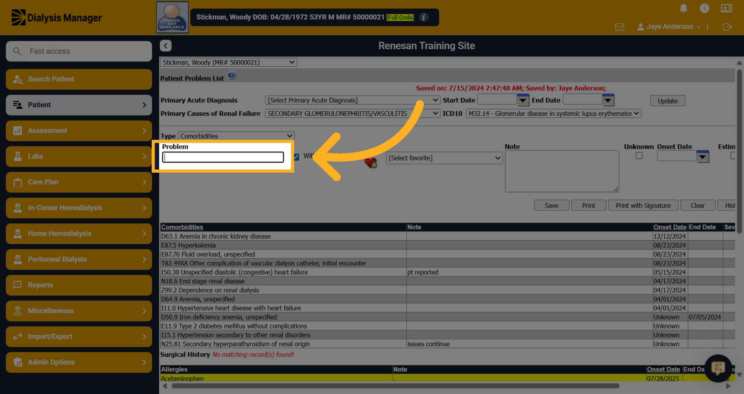Open Primary Acute Diagnosis dropdown
This screenshot has height=394, width=744.
point(352,100)
